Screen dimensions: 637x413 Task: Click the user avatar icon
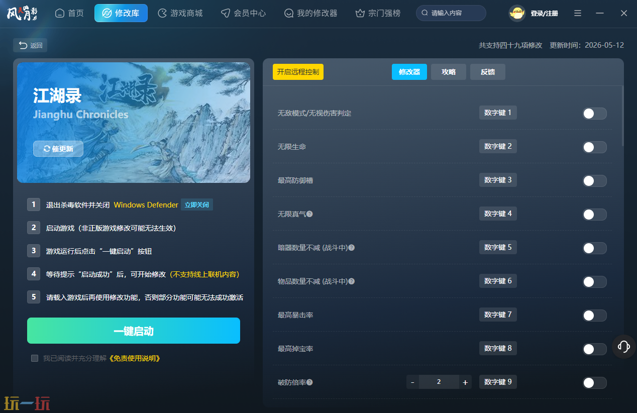(517, 13)
